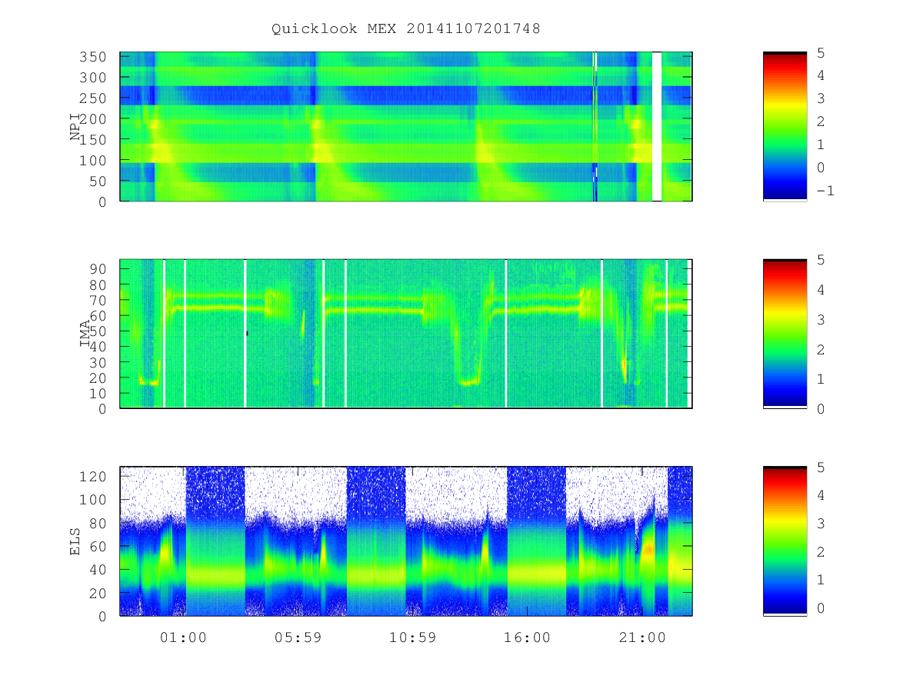Click the wide white data gap in NPI panel

[x=657, y=127]
